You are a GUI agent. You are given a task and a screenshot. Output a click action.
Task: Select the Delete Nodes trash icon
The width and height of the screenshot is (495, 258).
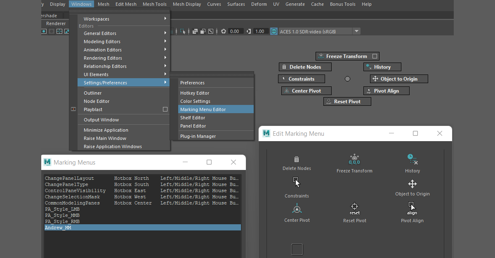pos(297,159)
